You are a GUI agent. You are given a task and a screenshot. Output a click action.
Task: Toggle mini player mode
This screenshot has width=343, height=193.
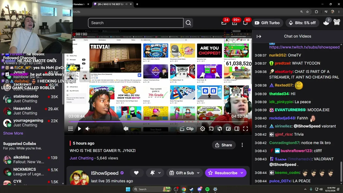pyautogui.click(x=228, y=129)
